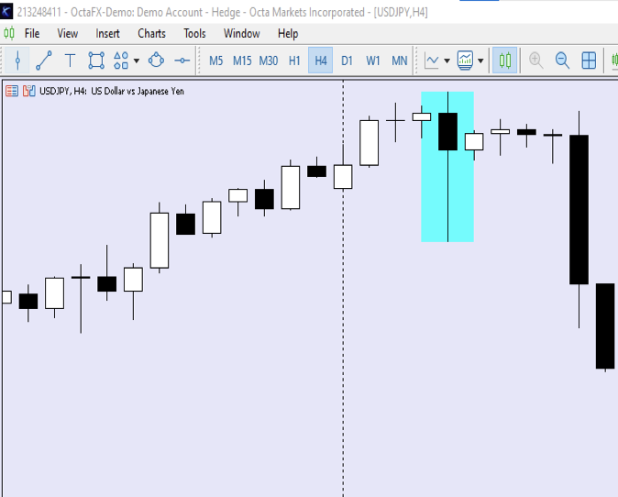The height and width of the screenshot is (497, 618).
Task: Expand the indicators dropdown arrow
Action: (x=480, y=61)
